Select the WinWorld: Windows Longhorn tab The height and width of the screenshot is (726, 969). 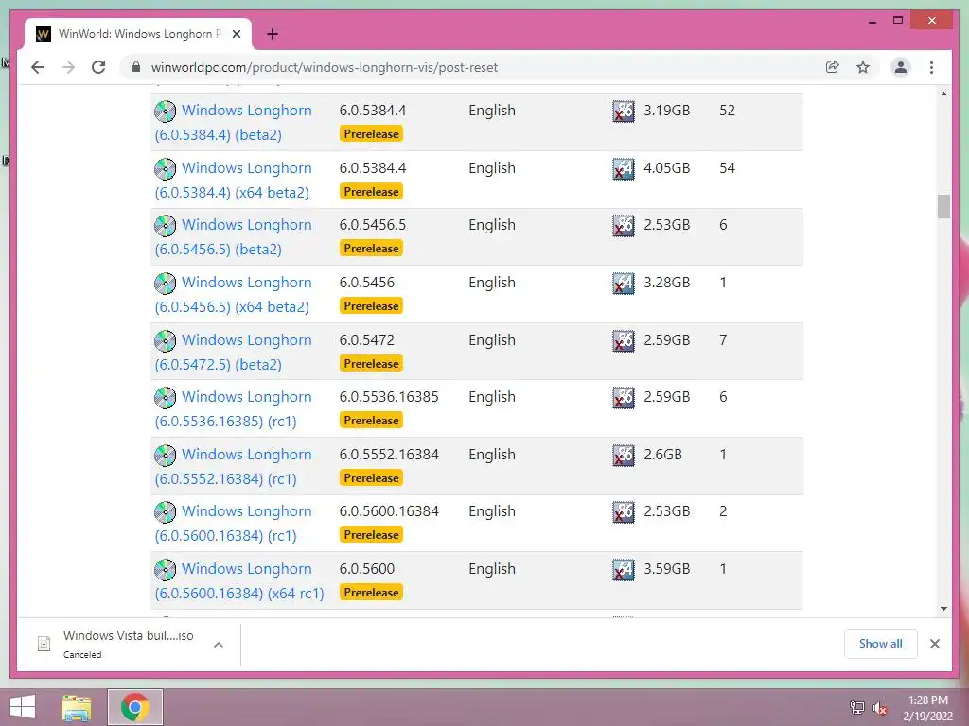[138, 34]
